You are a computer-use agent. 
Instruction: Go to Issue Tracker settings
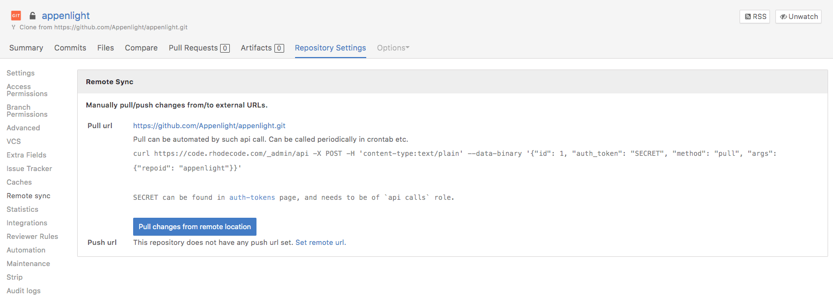pos(28,168)
